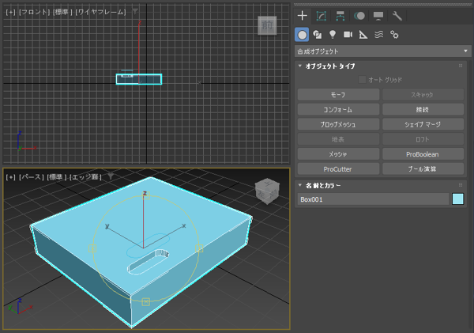Click the ブロブメッシュ button
Screen dimensions: 474x333
[338, 124]
